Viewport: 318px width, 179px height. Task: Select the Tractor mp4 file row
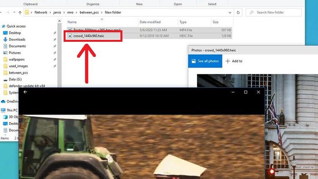point(149,30)
